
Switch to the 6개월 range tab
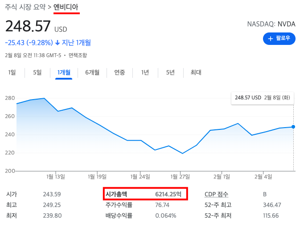point(92,72)
